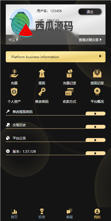Screen dimensions: 111x221
Task: Expand the 交易历史 arrow button
Action: (96, 127)
